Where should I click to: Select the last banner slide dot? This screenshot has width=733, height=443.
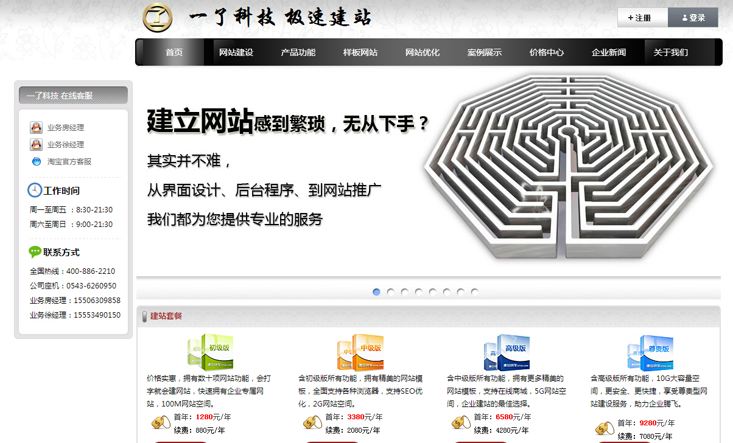pyautogui.click(x=474, y=292)
